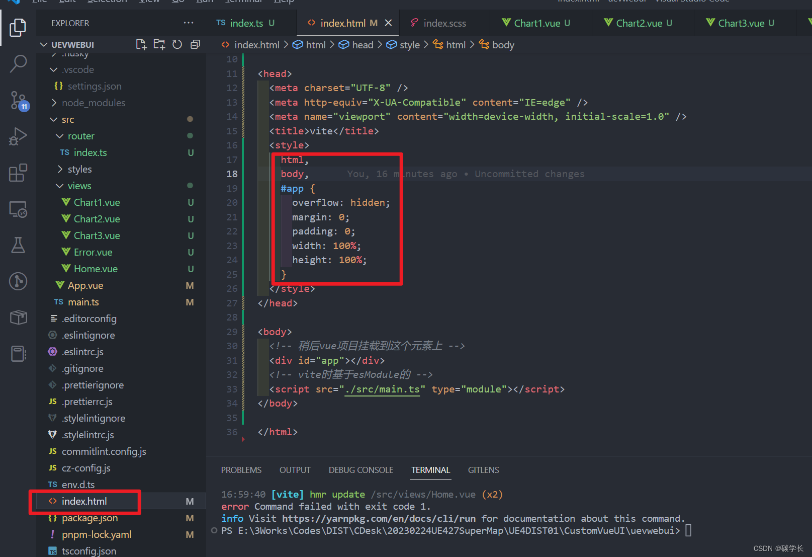Open the package cube icon in activity bar
This screenshot has height=557, width=812.
[18, 317]
